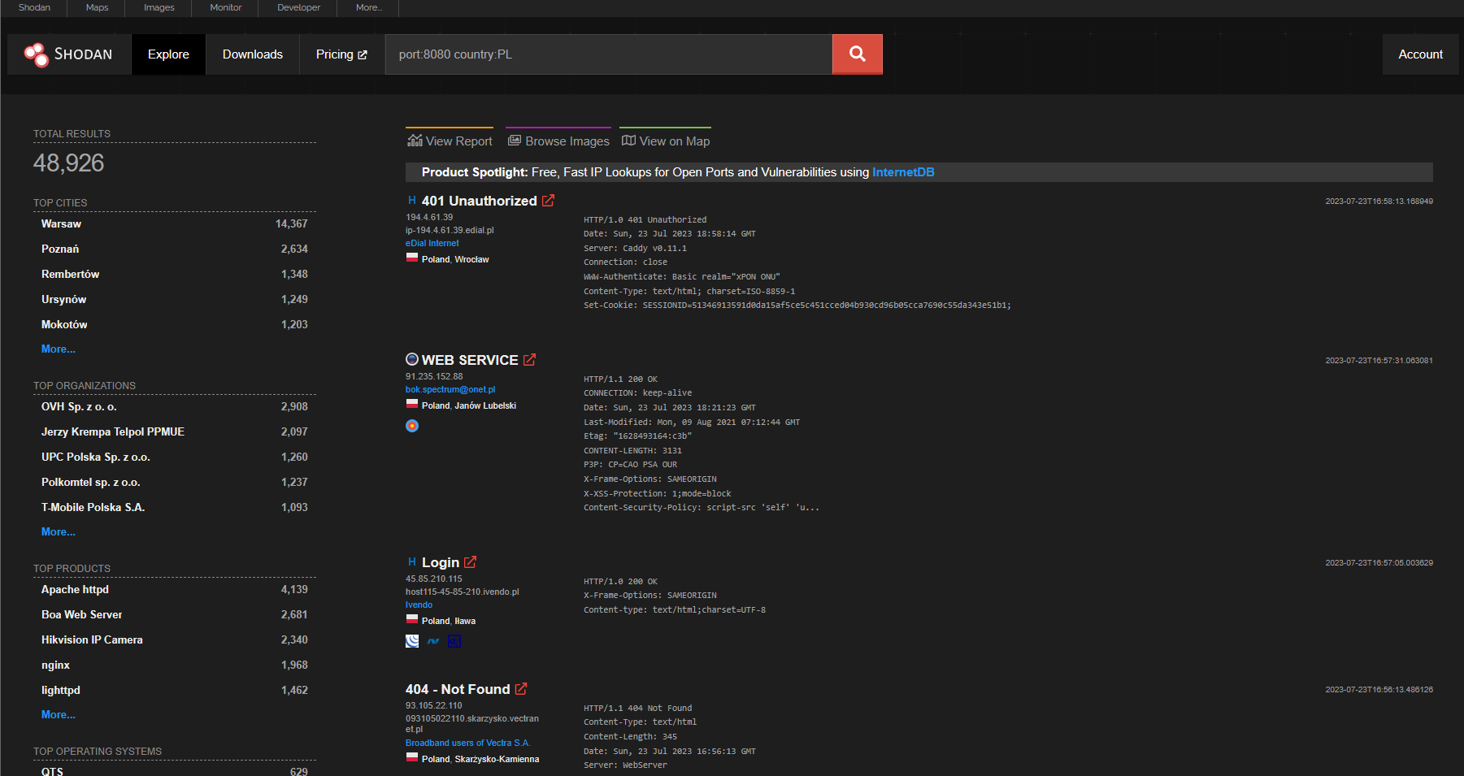Click the eDial Internet organization link
This screenshot has width=1464, height=776.
pyautogui.click(x=432, y=243)
